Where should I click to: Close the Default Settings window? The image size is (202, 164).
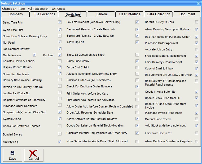(199, 3)
